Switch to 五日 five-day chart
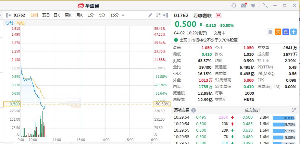This screenshot has width=300, height=144. point(46,15)
